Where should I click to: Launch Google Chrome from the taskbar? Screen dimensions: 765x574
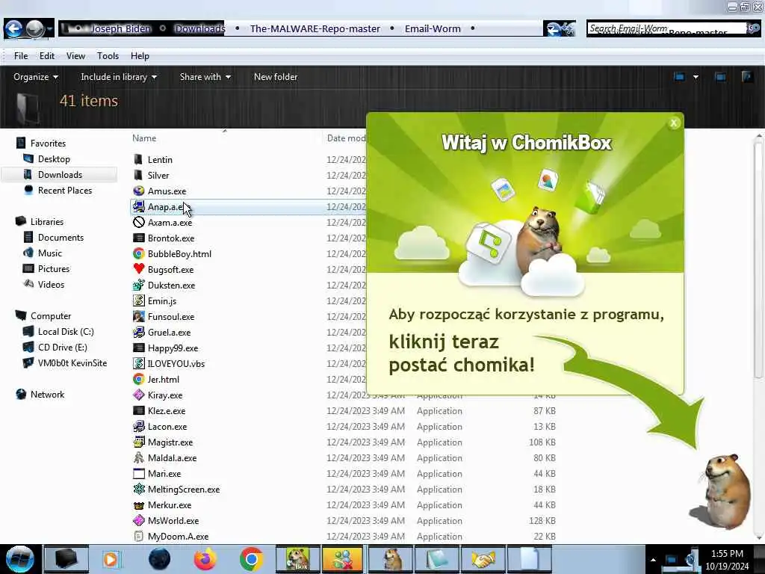[251, 559]
